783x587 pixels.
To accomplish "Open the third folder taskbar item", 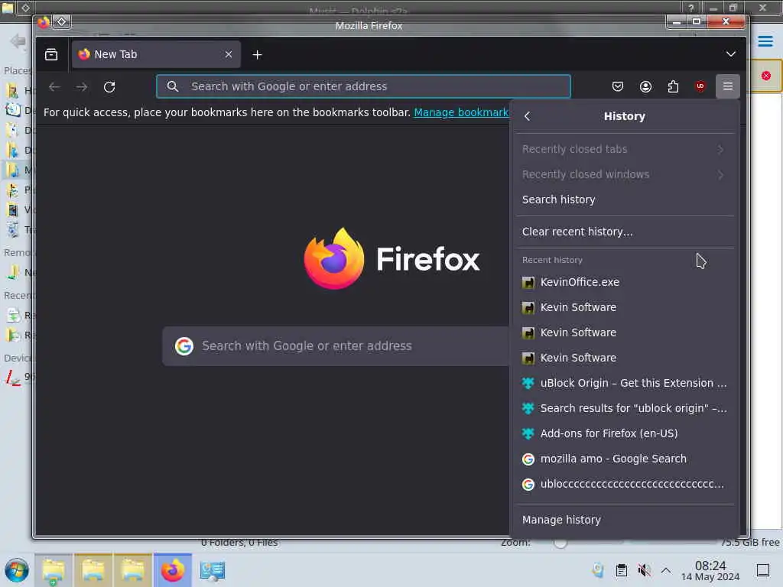I will [133, 570].
